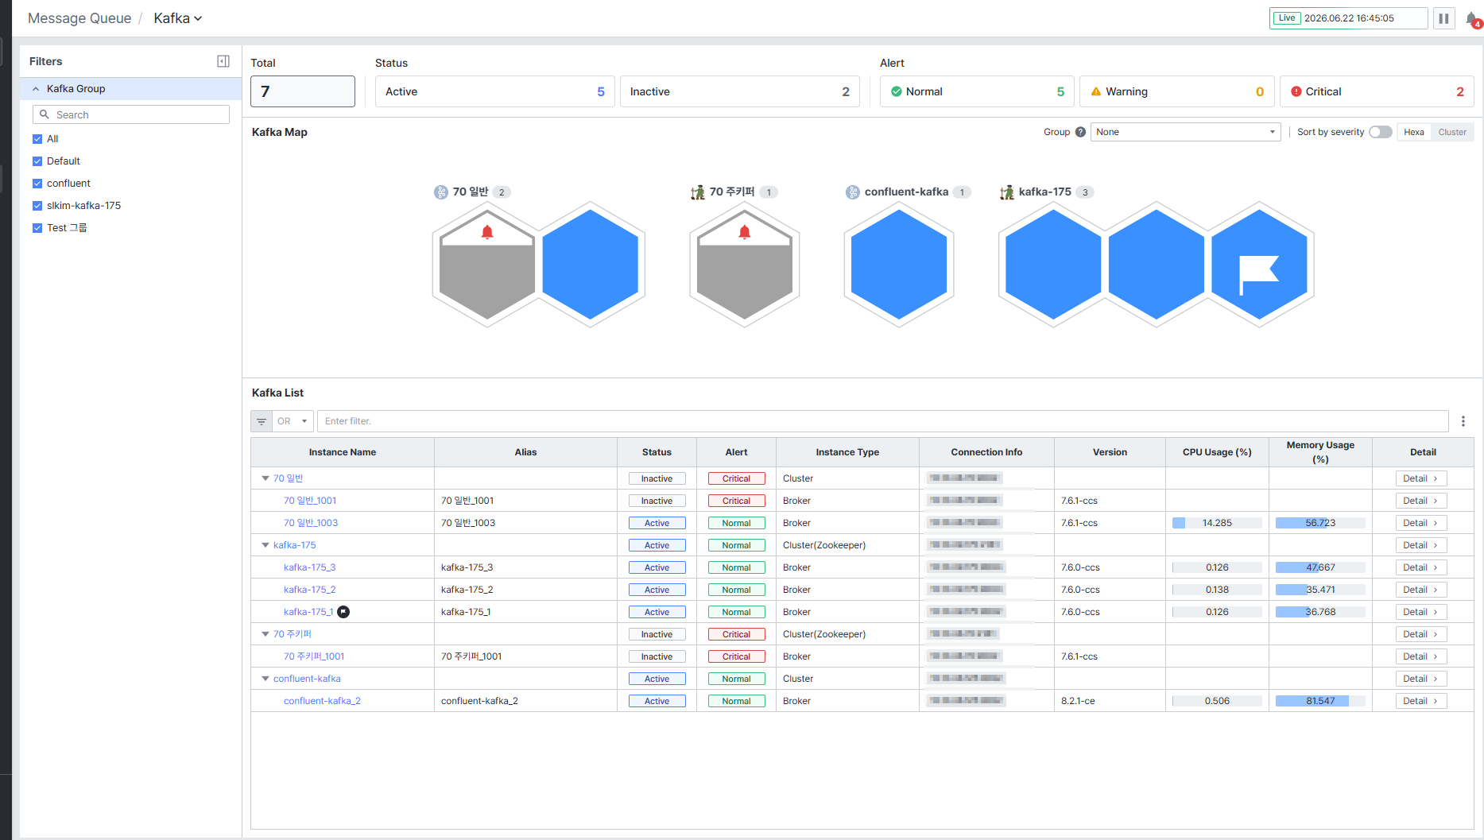Open the notifications bell
The height and width of the screenshot is (840, 1484).
1472,18
